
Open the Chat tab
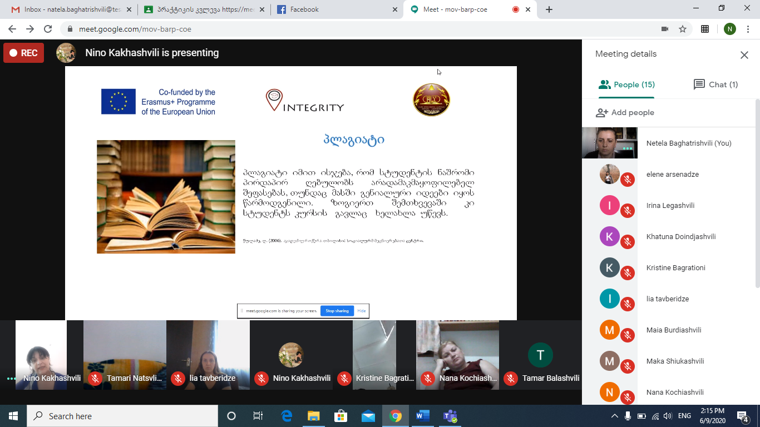(715, 85)
